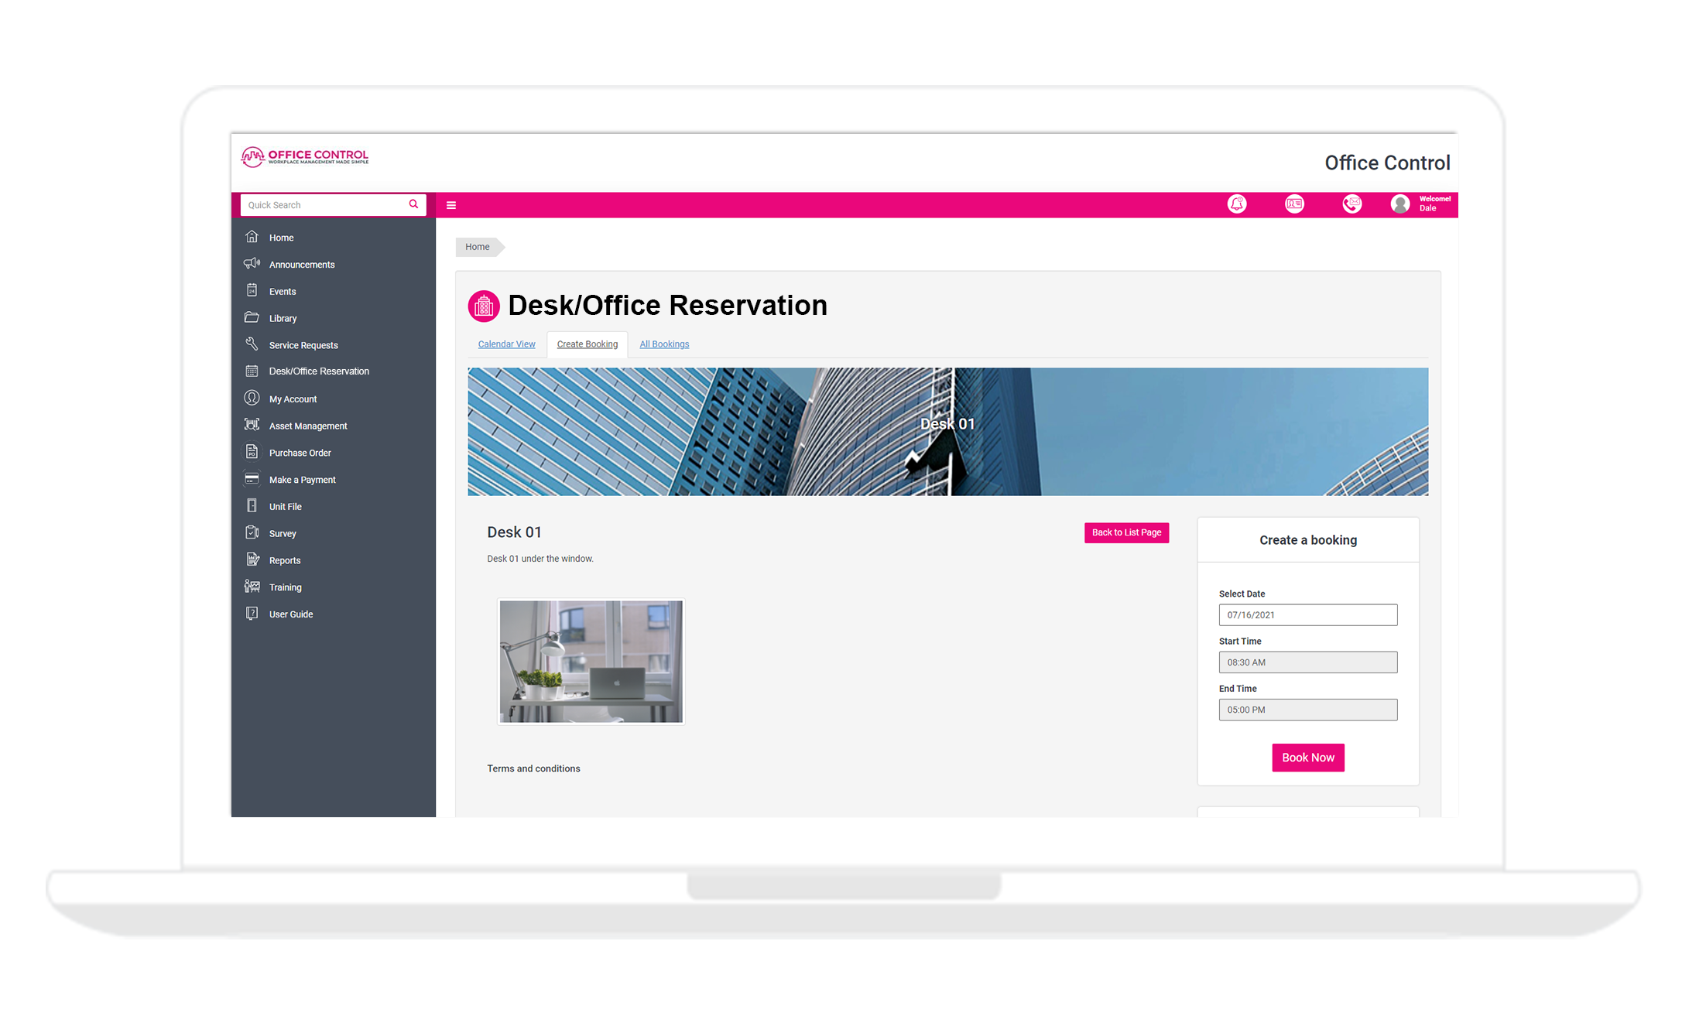Click Back to List Page button
The height and width of the screenshot is (1030, 1706).
click(1126, 532)
